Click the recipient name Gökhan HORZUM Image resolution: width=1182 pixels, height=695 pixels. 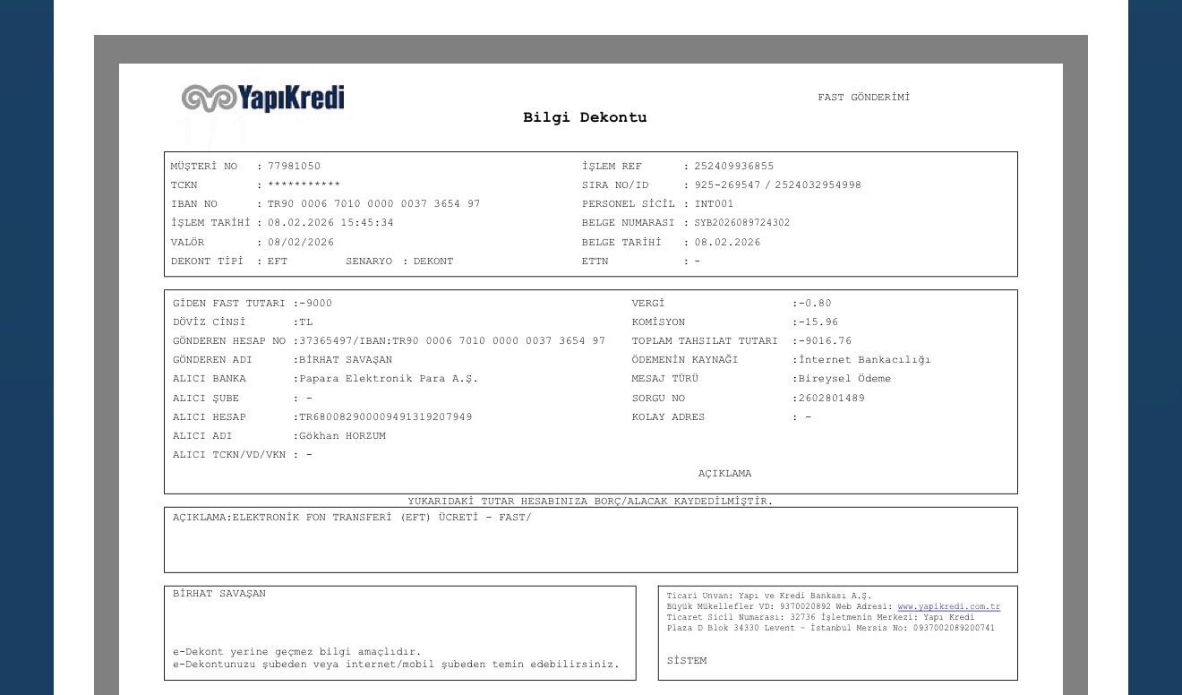pos(343,436)
